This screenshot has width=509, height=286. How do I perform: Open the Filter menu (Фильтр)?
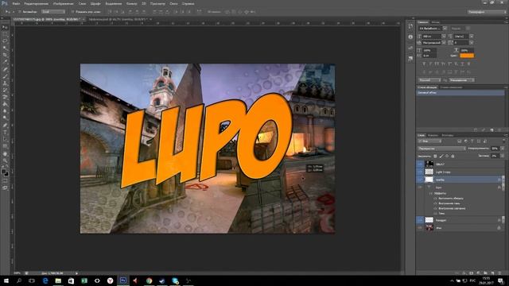pos(131,3)
